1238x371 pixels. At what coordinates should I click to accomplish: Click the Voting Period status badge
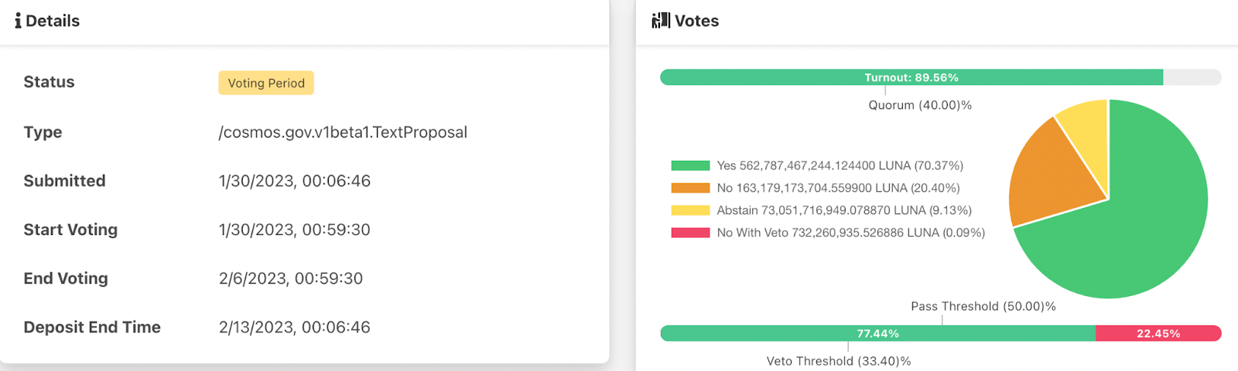coord(266,83)
